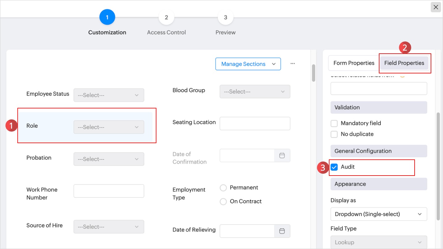This screenshot has height=249, width=443.
Task: Click the Seating Location text field
Action: click(x=255, y=123)
